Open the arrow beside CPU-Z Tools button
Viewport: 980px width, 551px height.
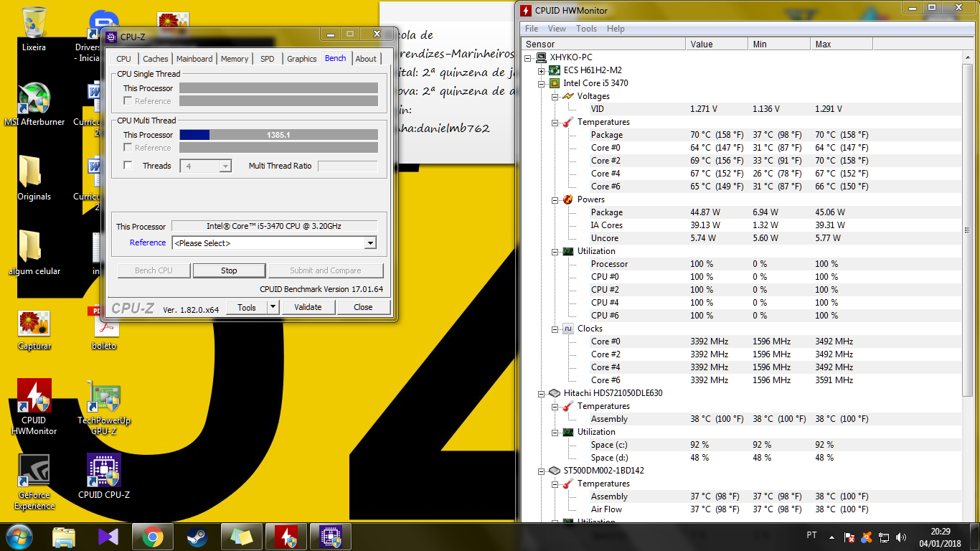pos(273,307)
